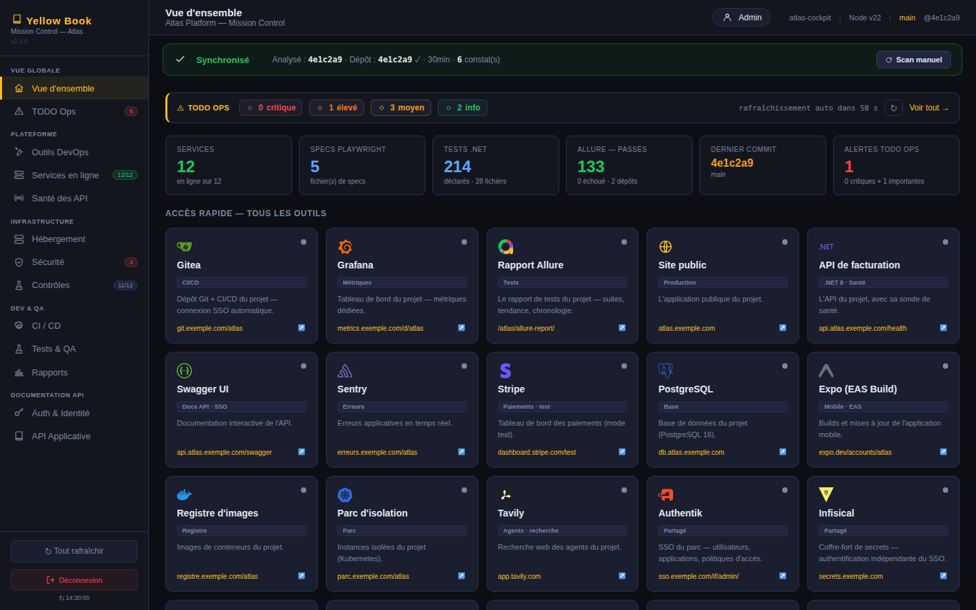
Task: Click the atlas-cockpit header text
Action: coord(810,18)
